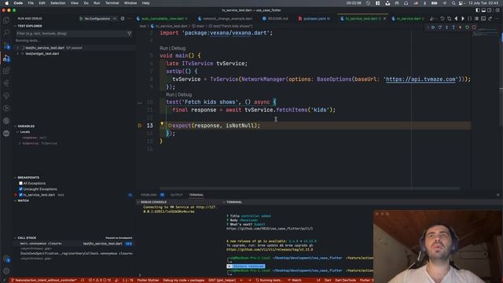This screenshot has width=503, height=283.
Task: Click Step Into in the debug toolbar
Action: click(x=446, y=28)
